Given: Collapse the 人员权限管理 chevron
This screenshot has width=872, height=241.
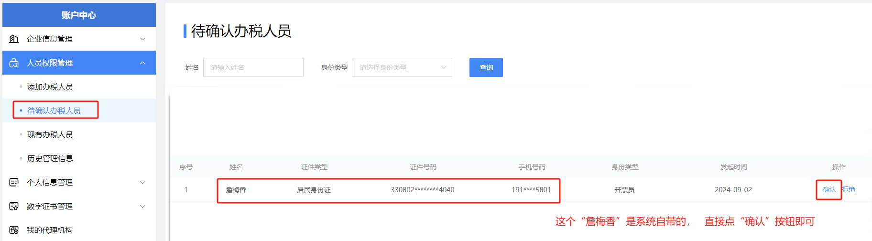Looking at the screenshot, I should click(142, 63).
